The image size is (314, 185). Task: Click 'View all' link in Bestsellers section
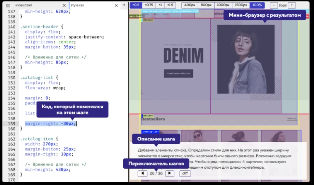(x=291, y=119)
